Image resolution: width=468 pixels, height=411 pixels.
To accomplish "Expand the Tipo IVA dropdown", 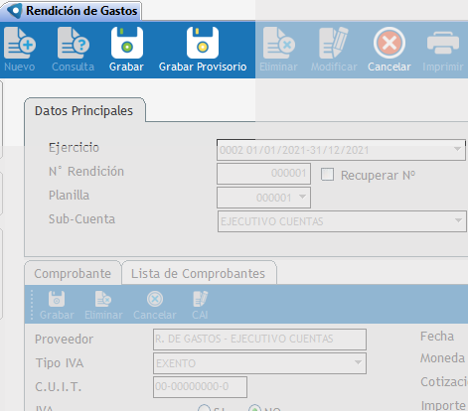I will [358, 363].
